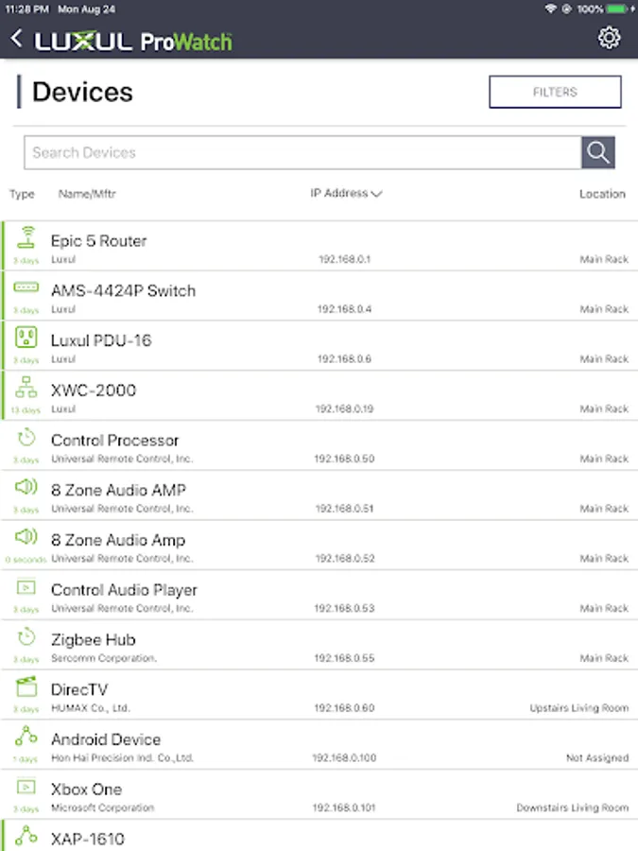Tap the AMS-4424P Switch device icon
Image resolution: width=638 pixels, height=851 pixels.
pos(26,287)
